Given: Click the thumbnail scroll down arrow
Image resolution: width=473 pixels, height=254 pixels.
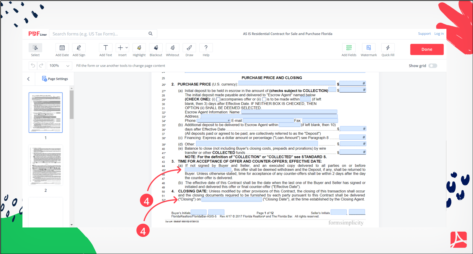Looking at the screenshot, I should pos(71,225).
